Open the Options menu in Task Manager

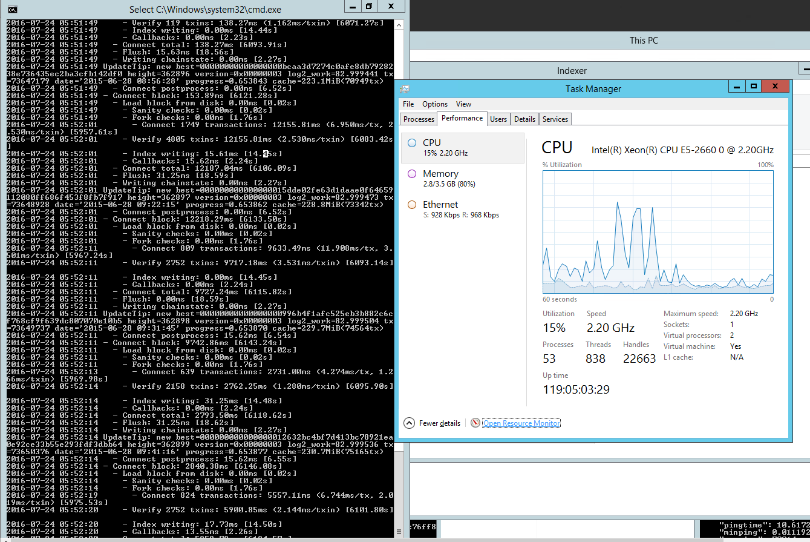435,104
